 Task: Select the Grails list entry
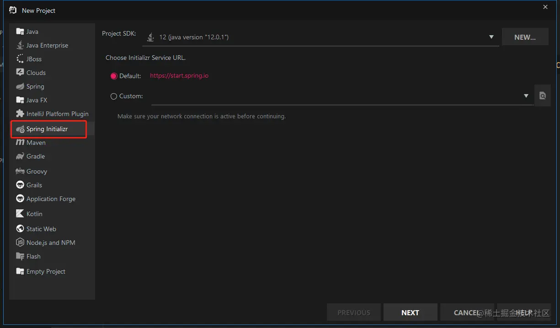point(52,185)
